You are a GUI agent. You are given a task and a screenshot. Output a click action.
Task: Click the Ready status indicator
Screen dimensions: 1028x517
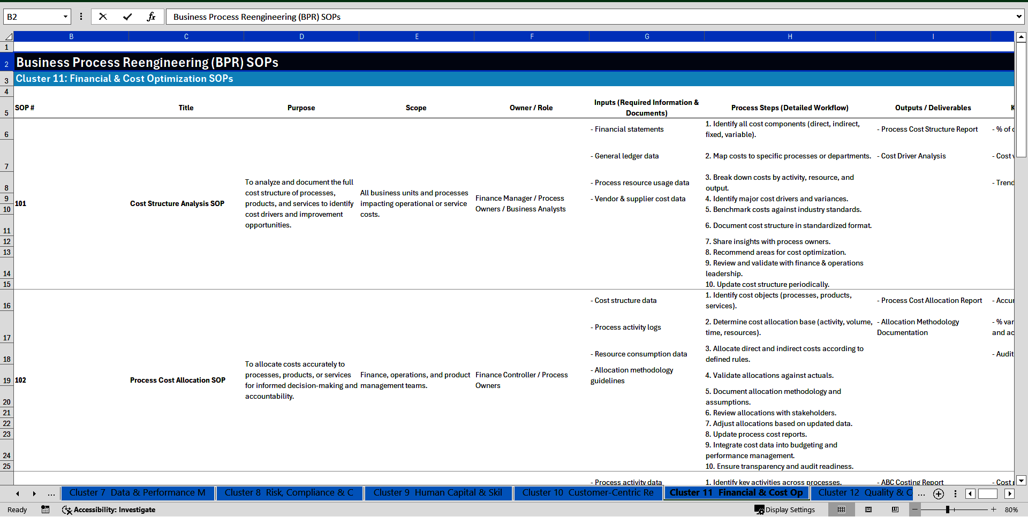tap(17, 510)
